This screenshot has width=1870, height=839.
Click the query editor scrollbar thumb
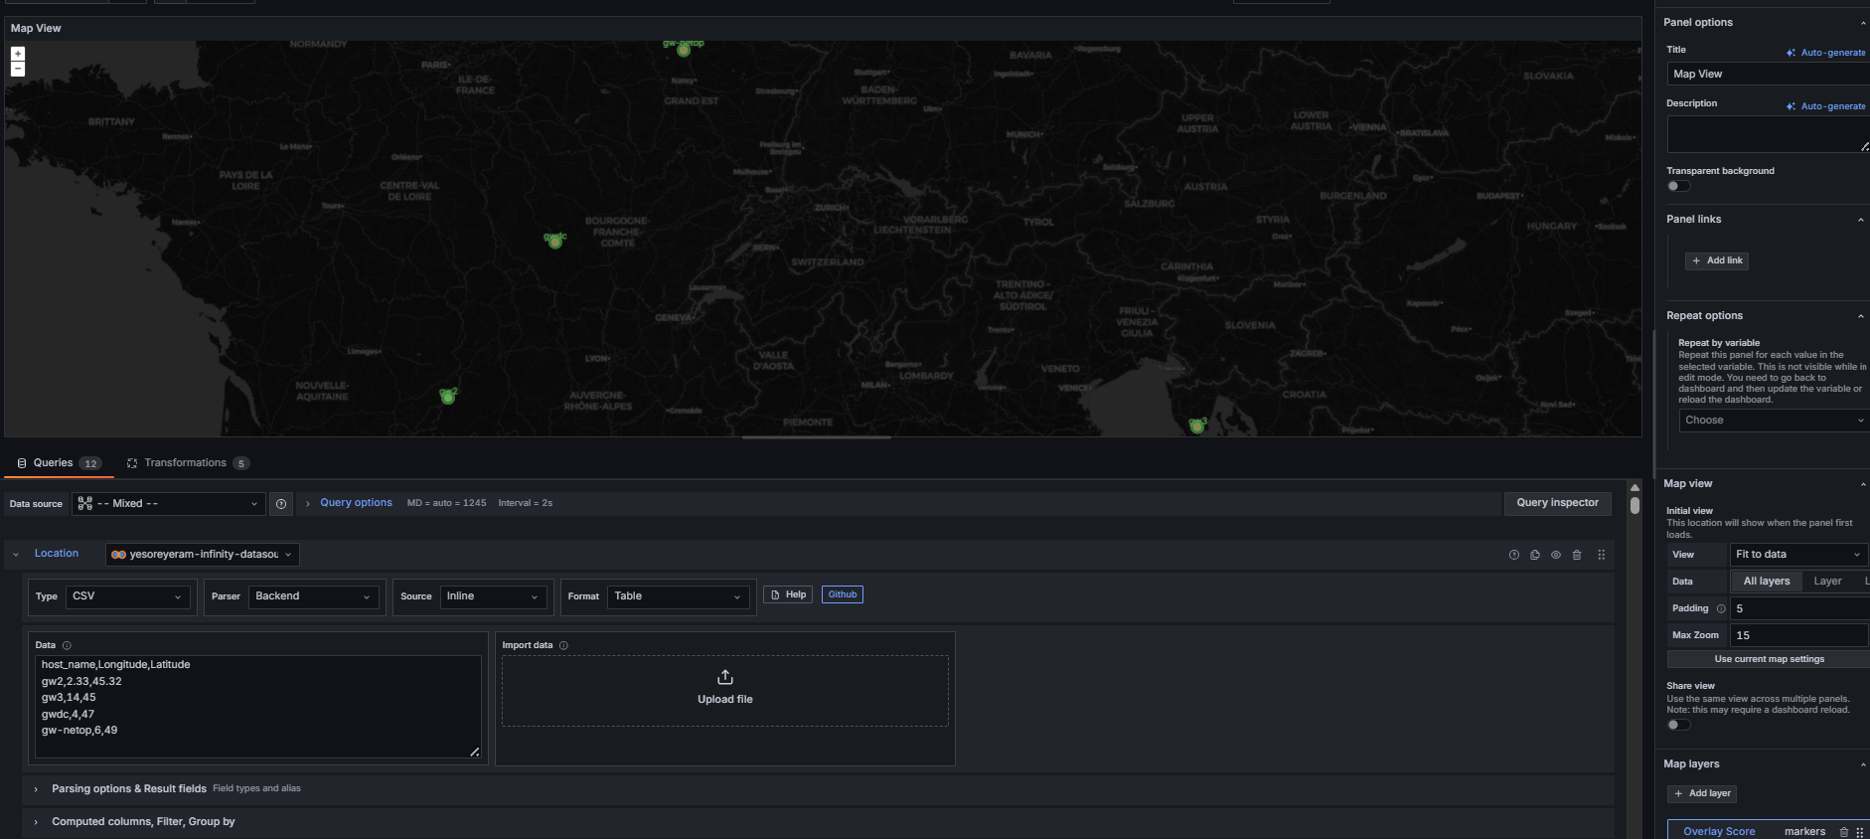(x=1635, y=505)
